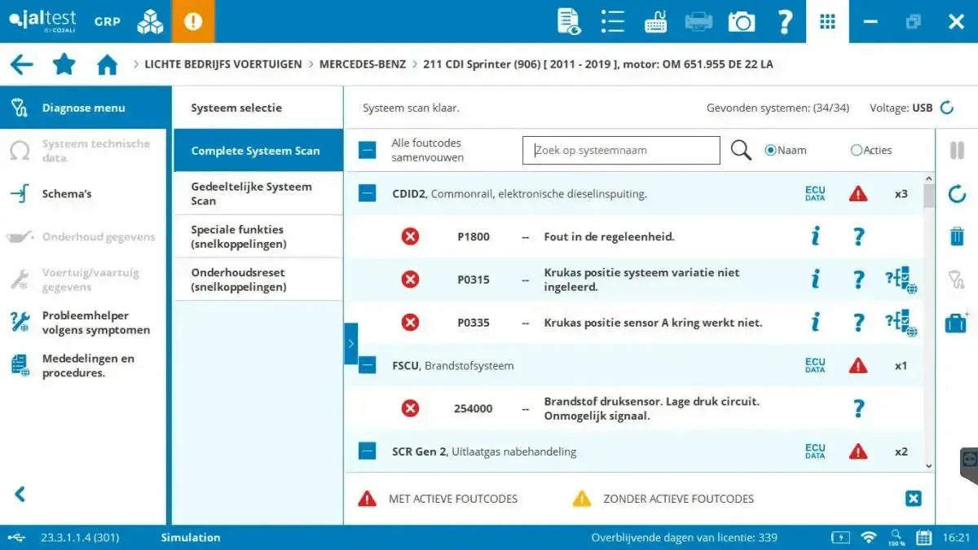Uncheck the CDID2 system checkbox
This screenshot has height=550, width=978.
367,193
